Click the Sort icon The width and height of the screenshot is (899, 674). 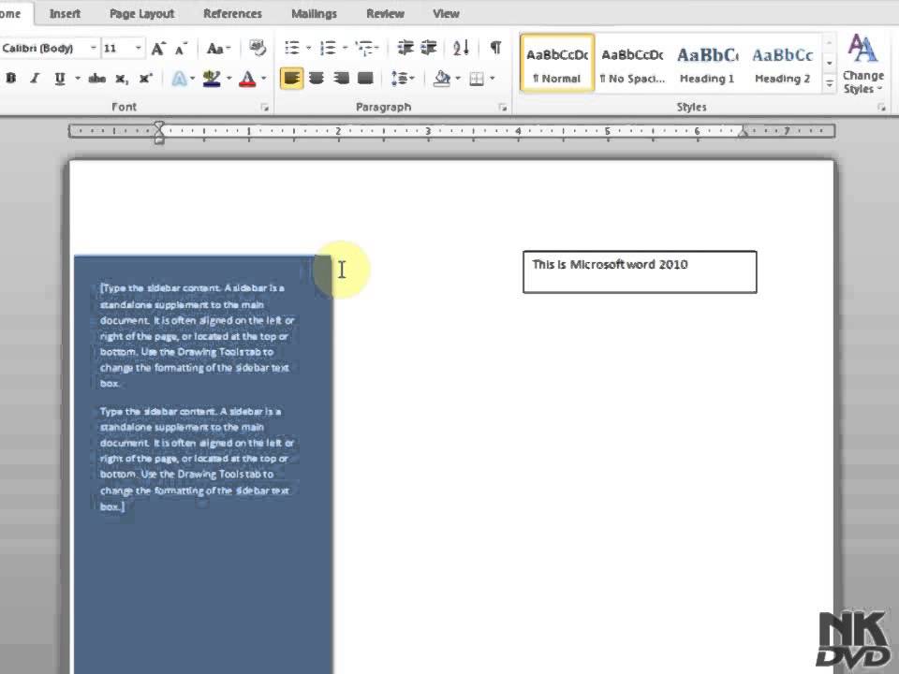tap(461, 48)
